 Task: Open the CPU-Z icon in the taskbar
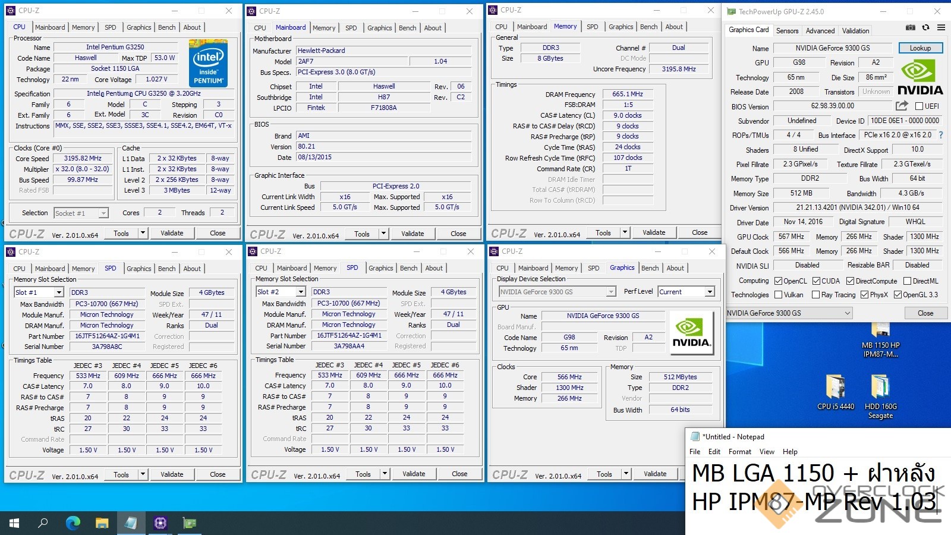pyautogui.click(x=160, y=523)
